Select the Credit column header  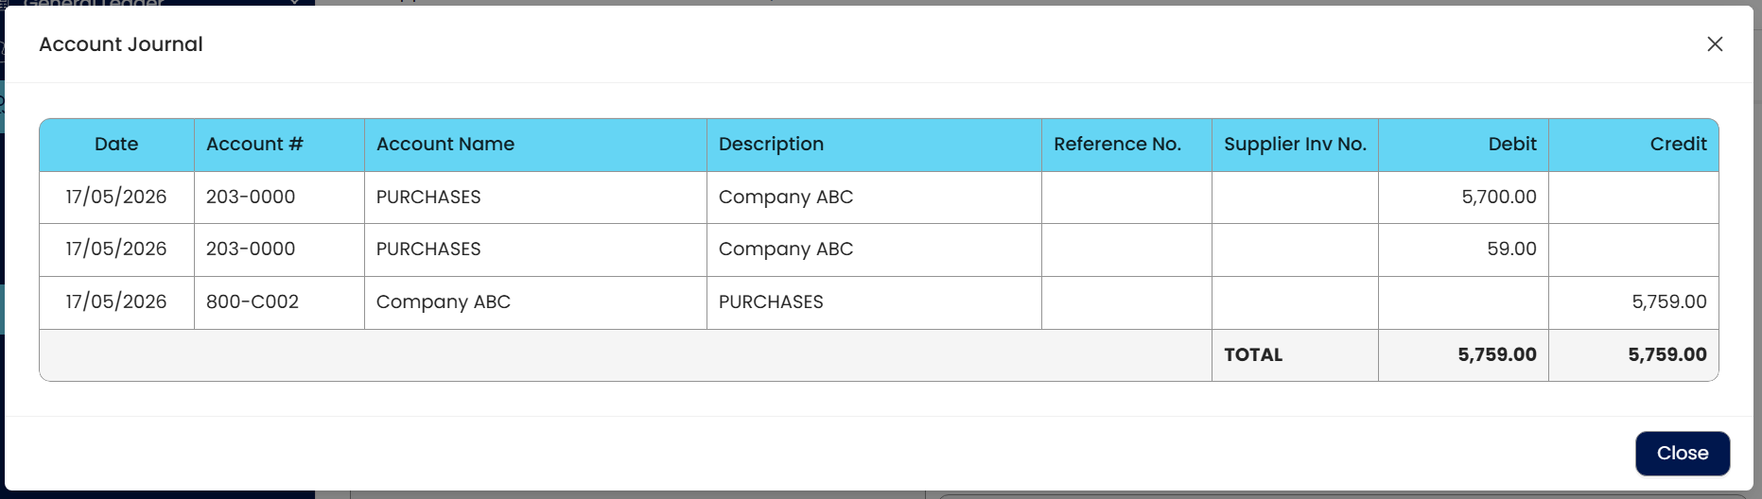click(1678, 145)
